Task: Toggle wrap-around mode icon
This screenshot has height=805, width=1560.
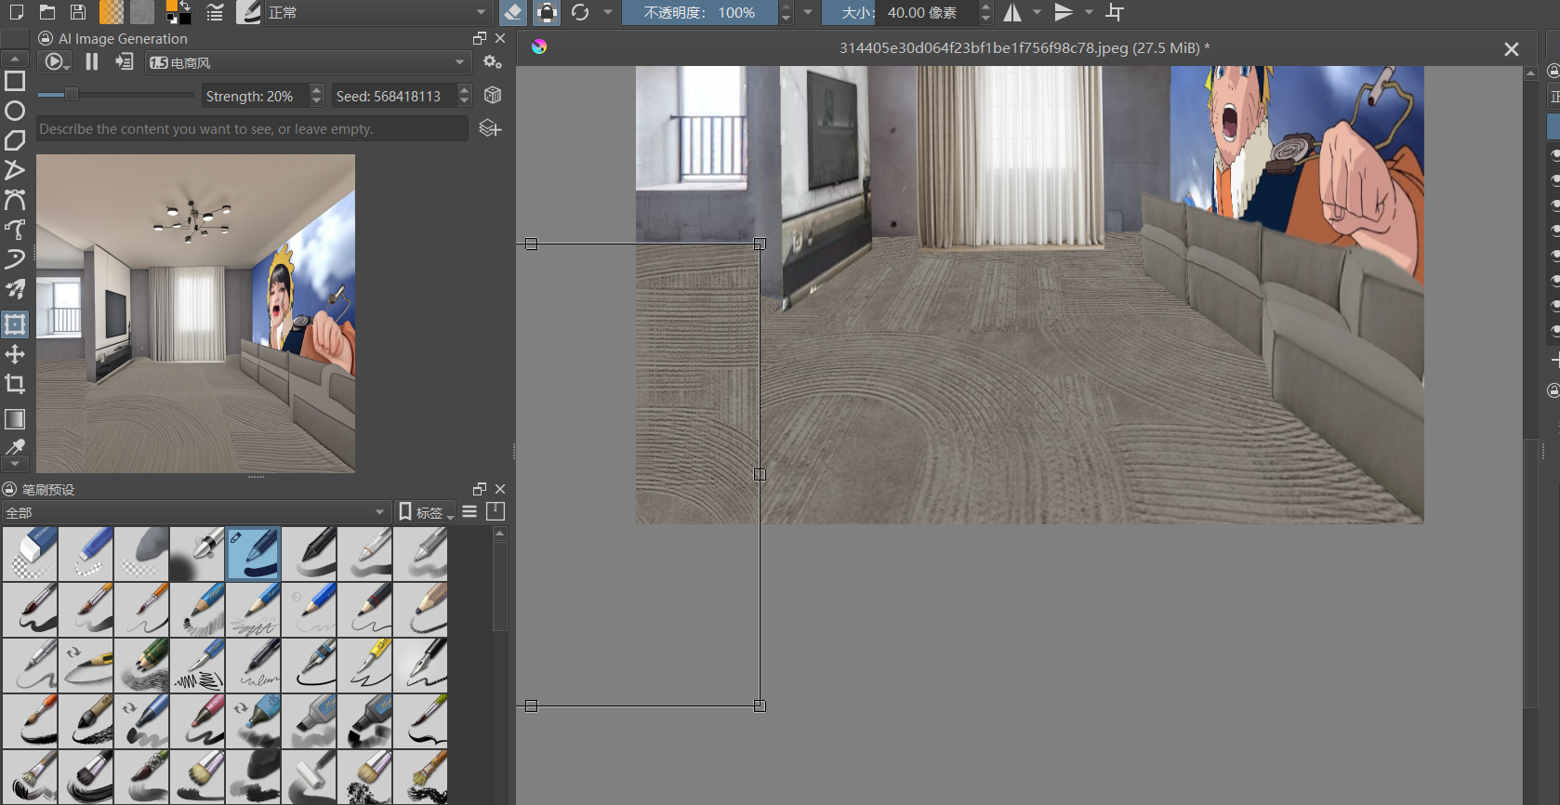Action: pos(1115,12)
